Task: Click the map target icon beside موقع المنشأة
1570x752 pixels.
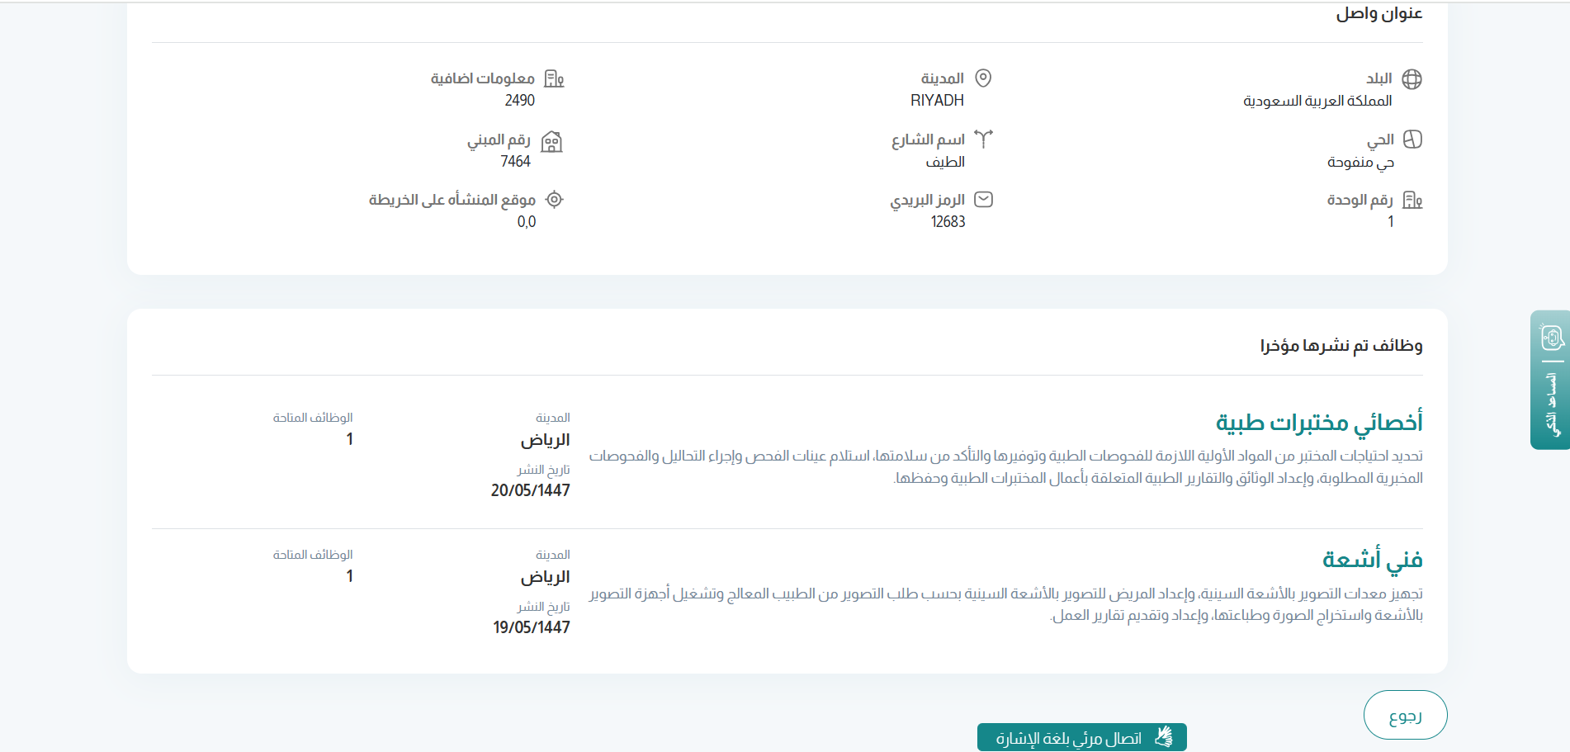Action: pyautogui.click(x=555, y=200)
